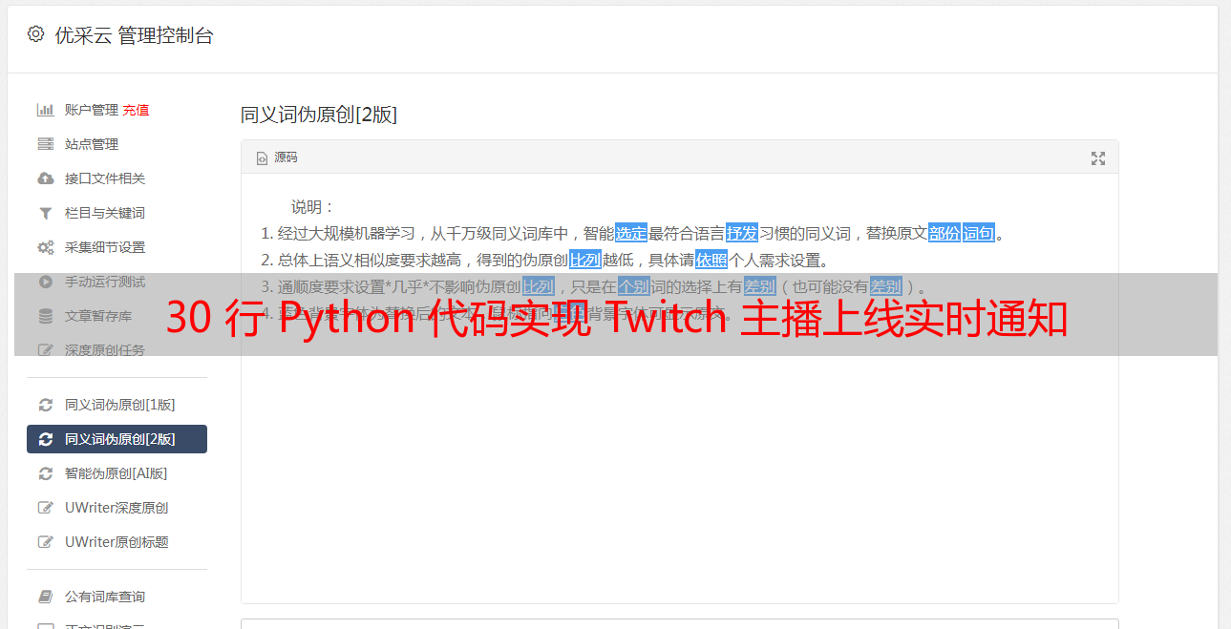Screen dimensions: 1231x629
Task: Click the highlighted word 抒发
Action: tap(742, 233)
